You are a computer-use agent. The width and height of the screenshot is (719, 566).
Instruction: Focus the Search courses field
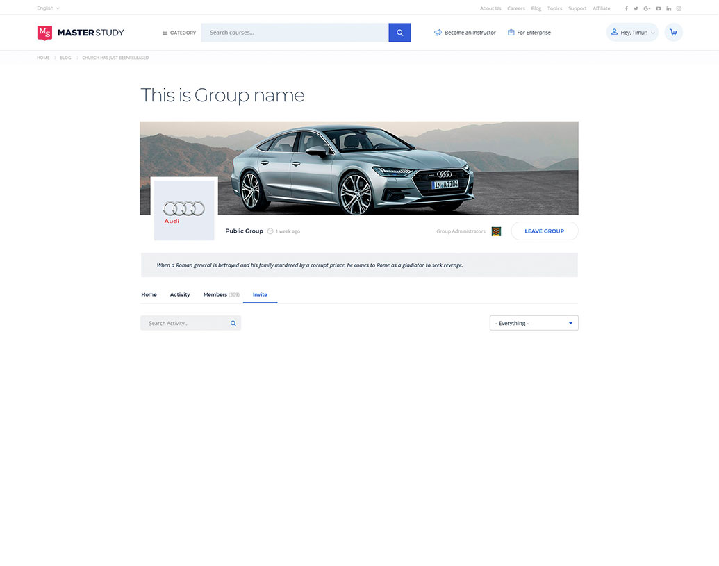click(x=295, y=33)
